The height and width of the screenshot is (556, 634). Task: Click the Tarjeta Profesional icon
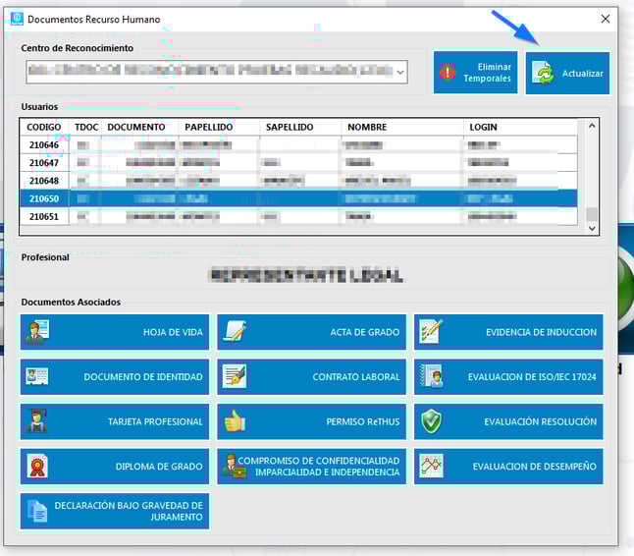coord(37,421)
